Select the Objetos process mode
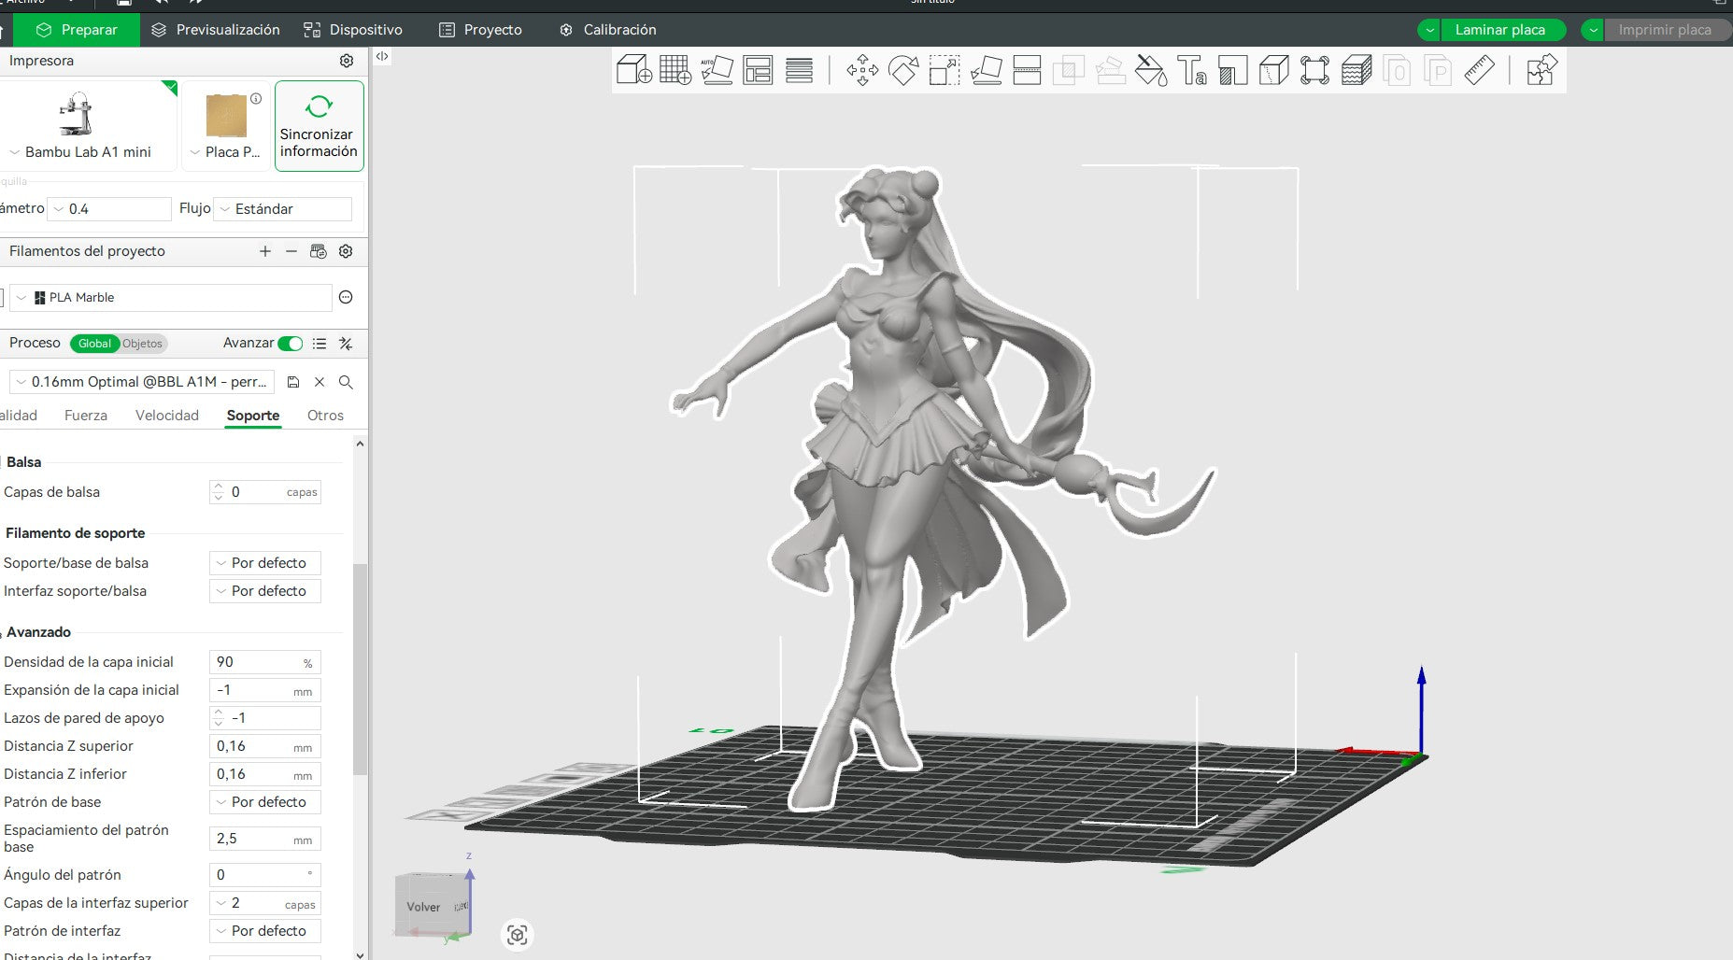 pos(143,344)
